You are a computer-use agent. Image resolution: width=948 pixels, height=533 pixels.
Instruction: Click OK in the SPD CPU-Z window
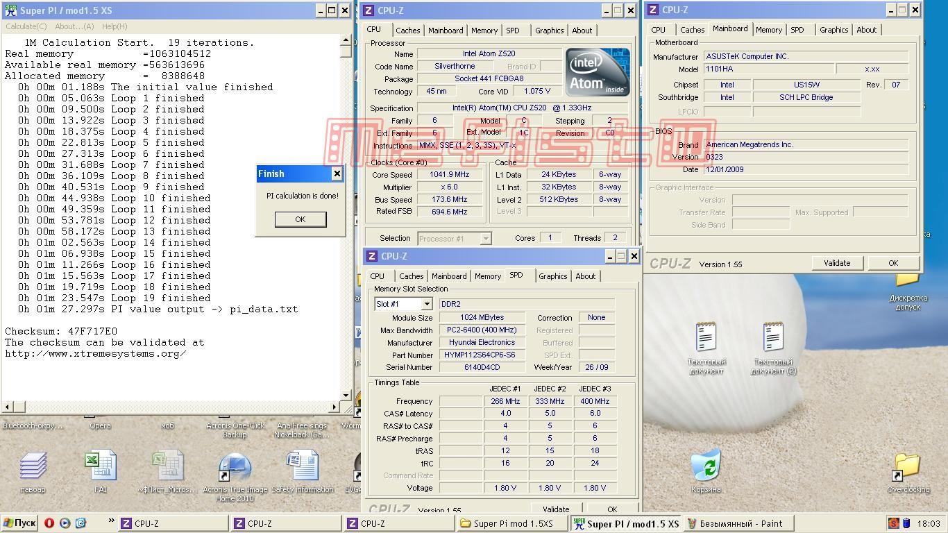[x=612, y=509]
